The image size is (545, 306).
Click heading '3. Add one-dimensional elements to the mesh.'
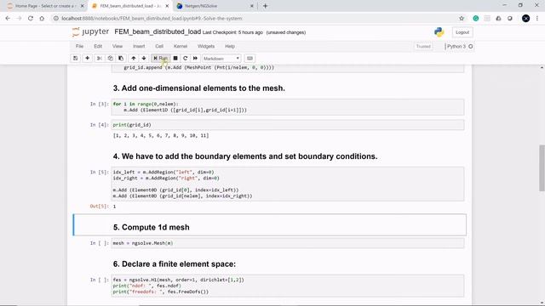(x=198, y=88)
